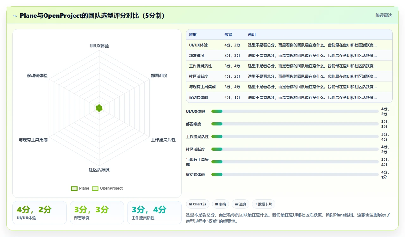Open the UI/UX体验 stat card showing 4分，2分
This screenshot has width=405, height=237.
pyautogui.click(x=40, y=213)
